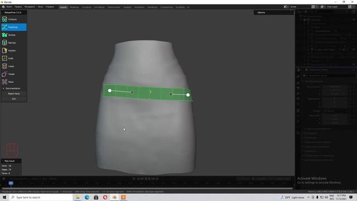Add a workspace with the plus tab
Screen dimensions: 357x201
tap(189, 7)
